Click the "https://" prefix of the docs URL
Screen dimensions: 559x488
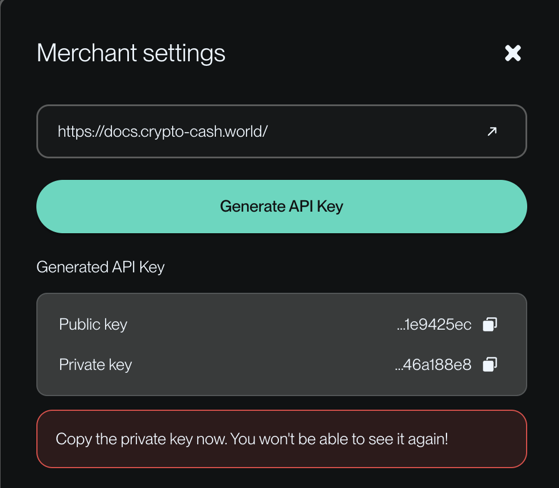click(78, 132)
